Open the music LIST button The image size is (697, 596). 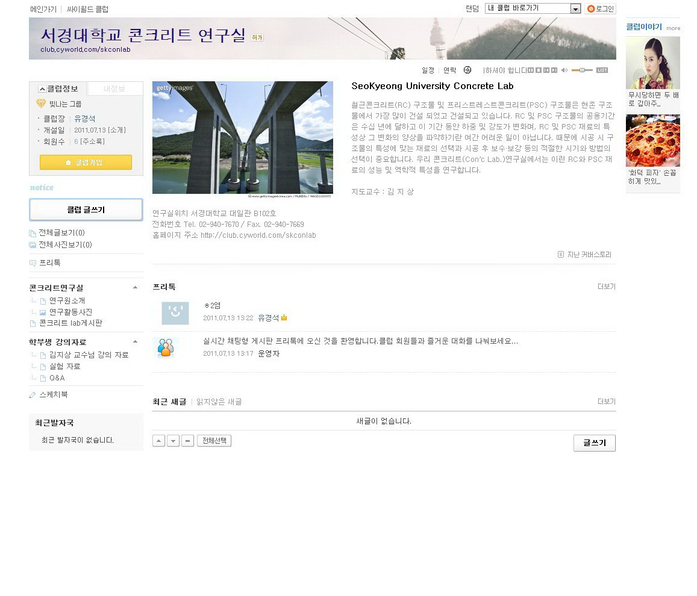tap(602, 70)
